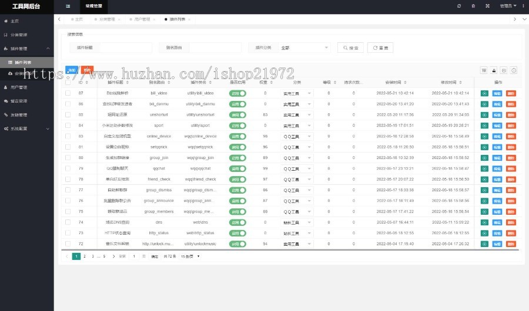Open the category dropdown for row 74
529x311 pixels.
[x=297, y=222]
